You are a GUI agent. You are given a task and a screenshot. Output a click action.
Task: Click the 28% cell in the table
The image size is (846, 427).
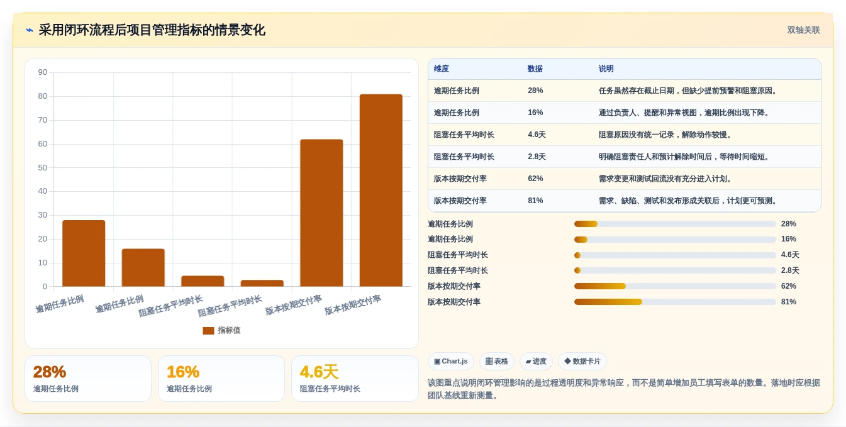[535, 91]
